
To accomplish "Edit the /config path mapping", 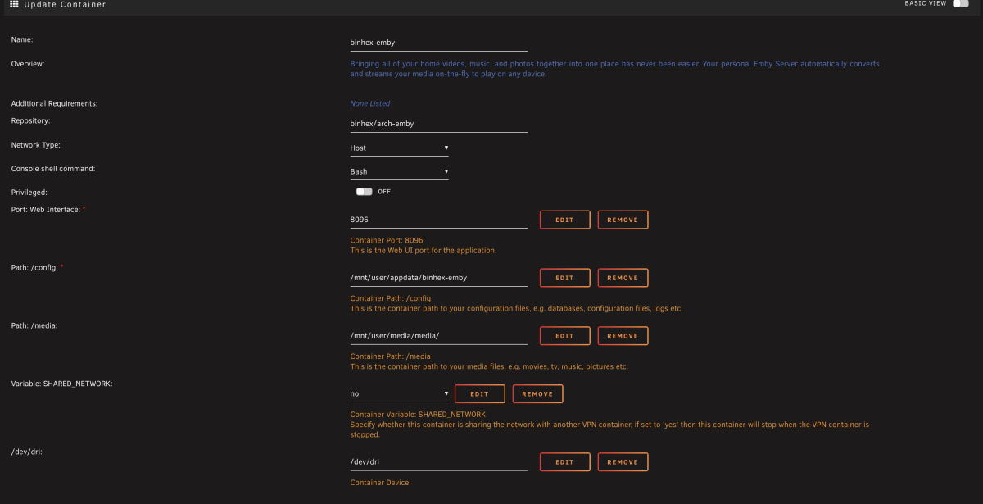I will coord(564,277).
